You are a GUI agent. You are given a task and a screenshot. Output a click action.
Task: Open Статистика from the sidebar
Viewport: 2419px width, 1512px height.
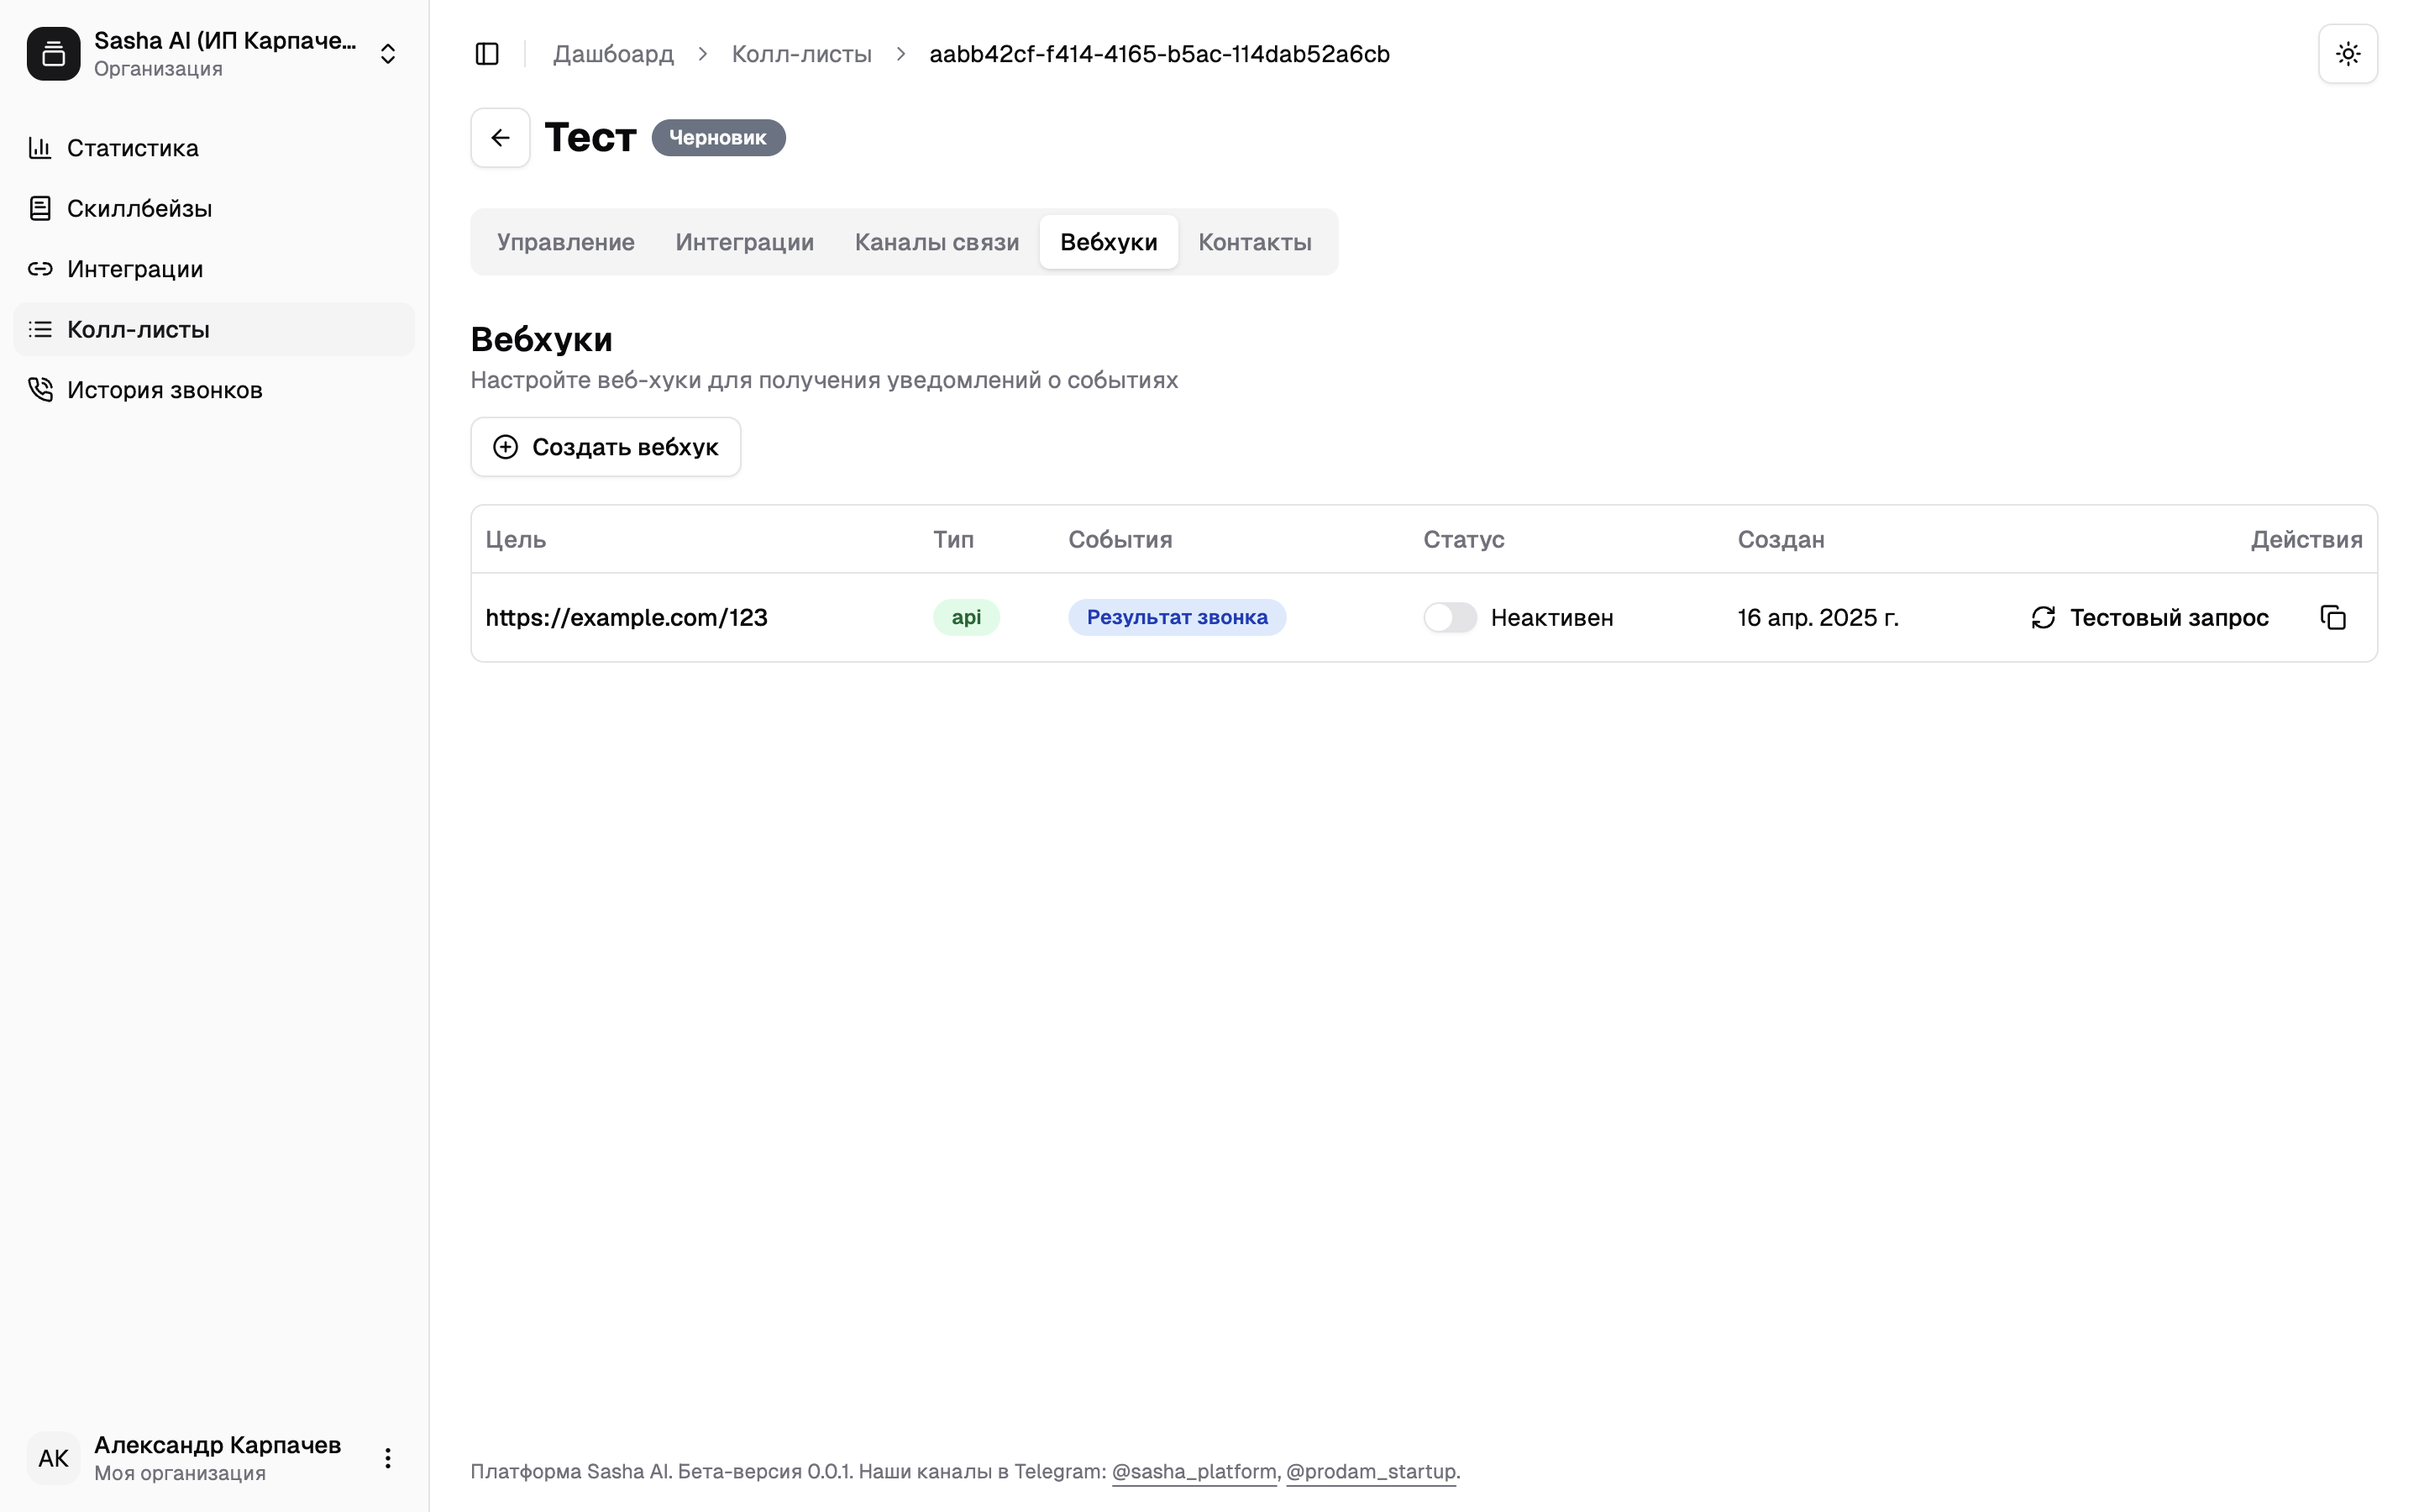132,148
